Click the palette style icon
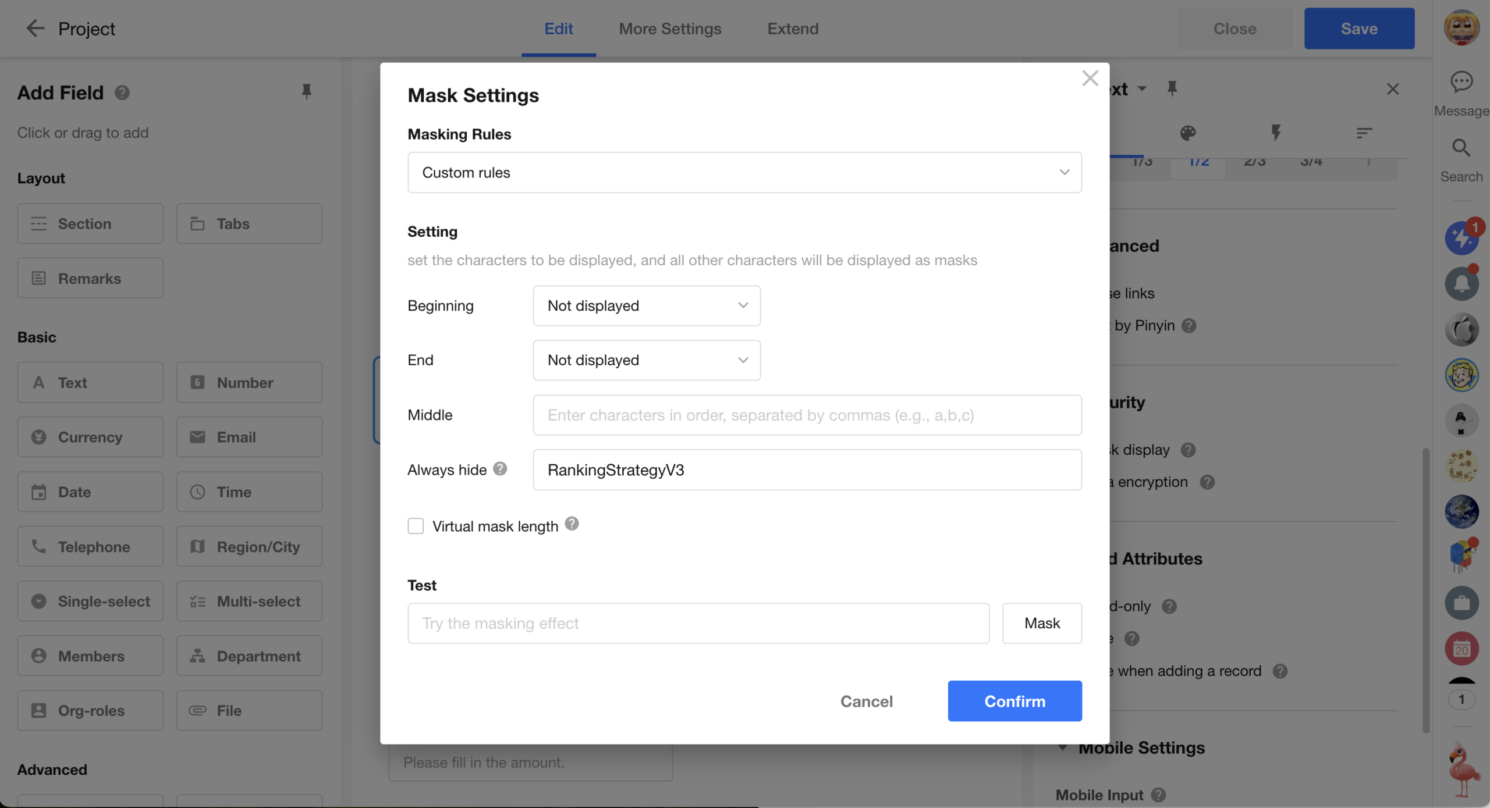The height and width of the screenshot is (808, 1490). pyautogui.click(x=1188, y=133)
